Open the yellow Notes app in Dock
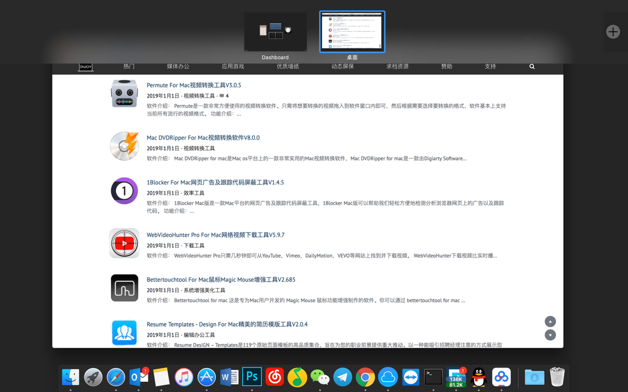Screen dimensions: 628x392 tap(161, 377)
